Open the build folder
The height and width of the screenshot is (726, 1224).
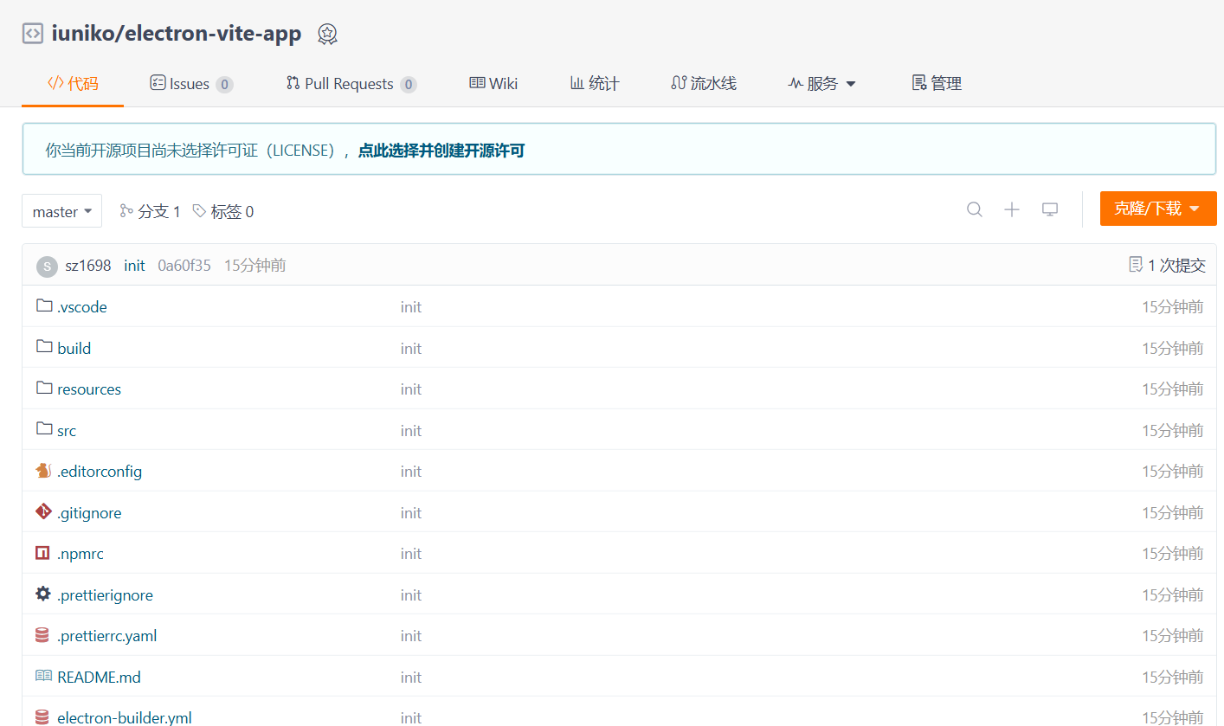coord(74,348)
